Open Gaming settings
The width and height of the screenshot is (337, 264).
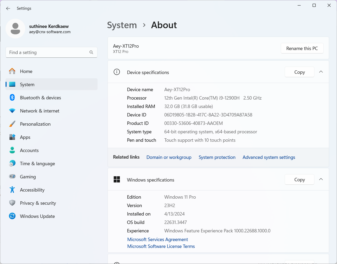52,177
